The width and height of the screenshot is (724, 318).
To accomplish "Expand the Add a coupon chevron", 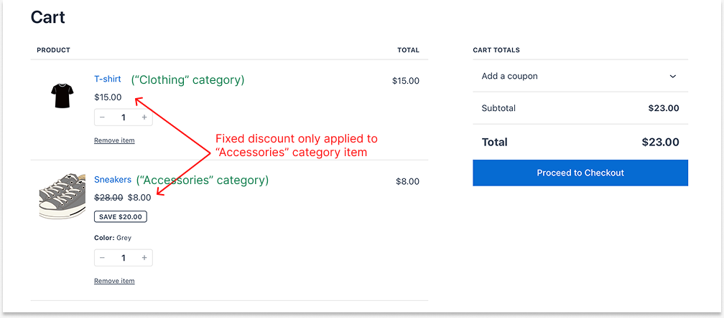I will point(673,77).
